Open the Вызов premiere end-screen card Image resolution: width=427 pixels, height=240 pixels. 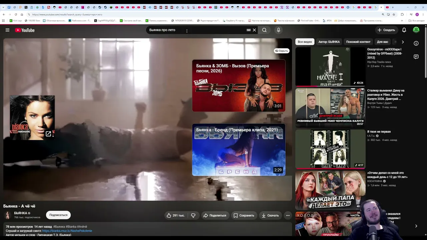pos(239,86)
